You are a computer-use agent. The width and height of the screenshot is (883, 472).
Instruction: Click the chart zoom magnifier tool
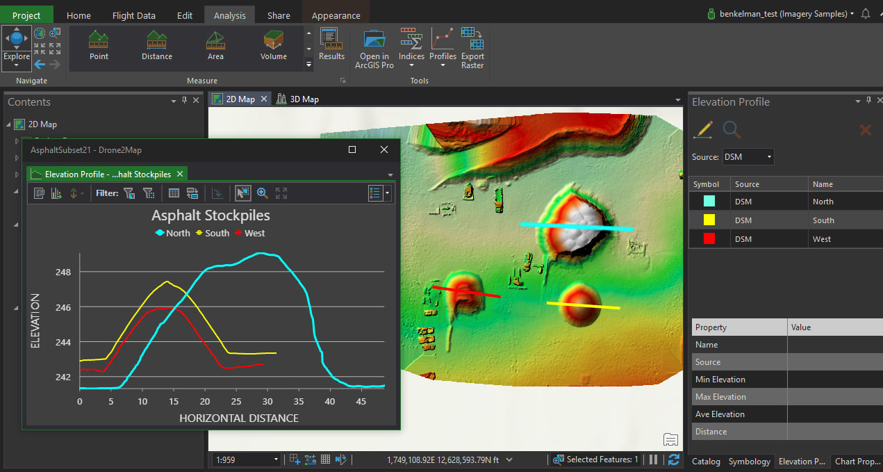[x=263, y=193]
